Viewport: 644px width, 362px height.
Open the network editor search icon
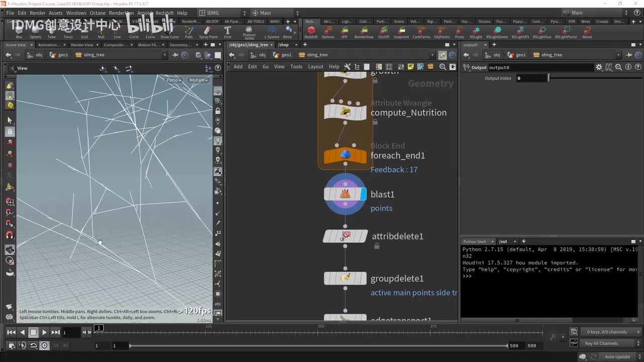tap(443, 67)
